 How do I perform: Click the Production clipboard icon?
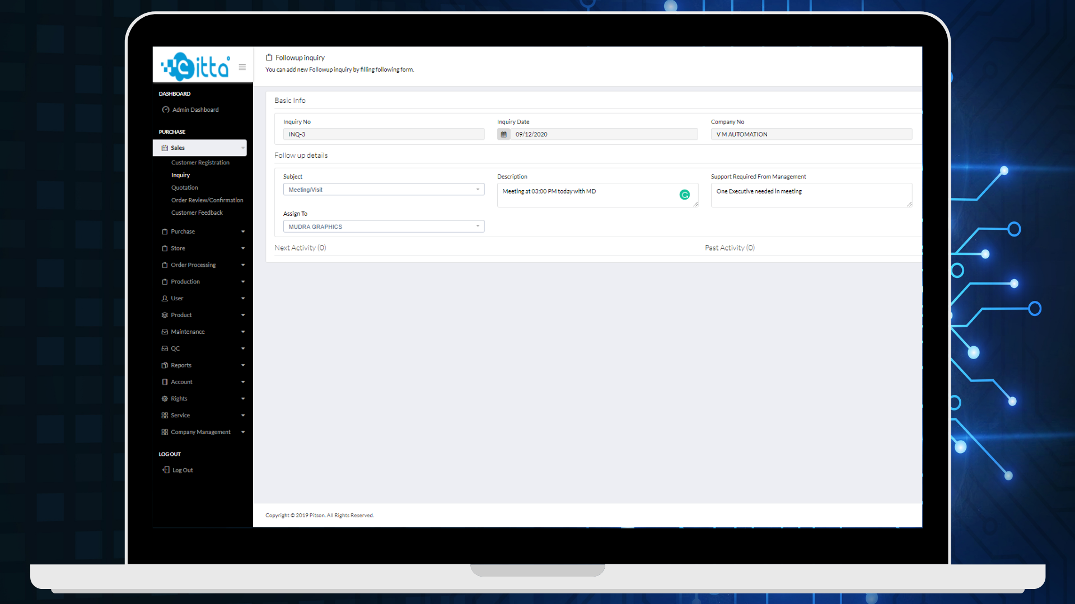tap(165, 282)
